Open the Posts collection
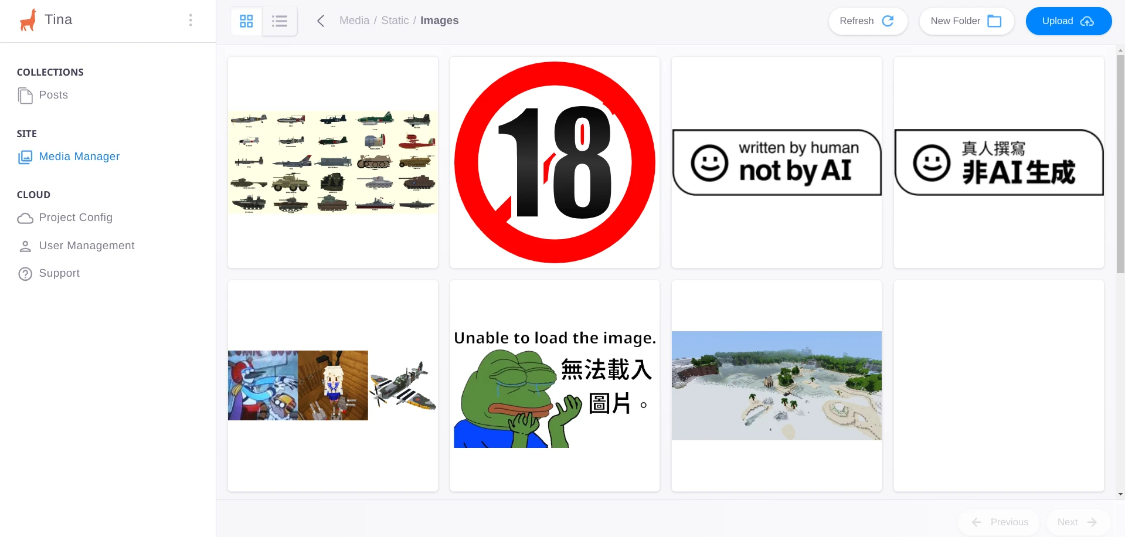The width and height of the screenshot is (1125, 537). 53,95
